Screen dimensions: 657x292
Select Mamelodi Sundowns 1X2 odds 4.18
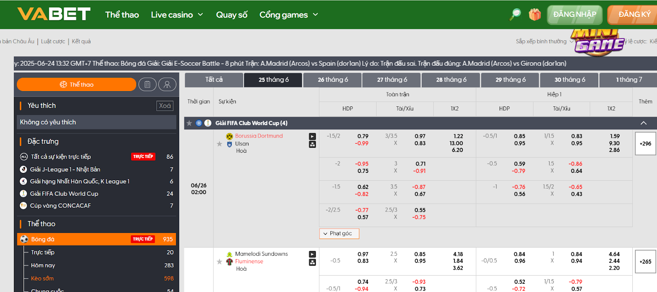[458, 254]
